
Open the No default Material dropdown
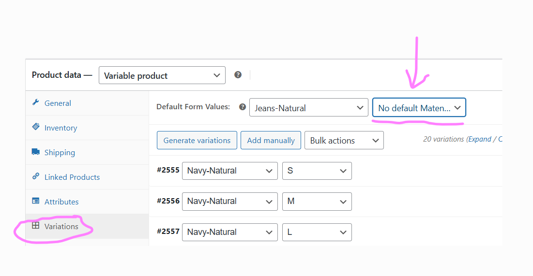tap(419, 108)
